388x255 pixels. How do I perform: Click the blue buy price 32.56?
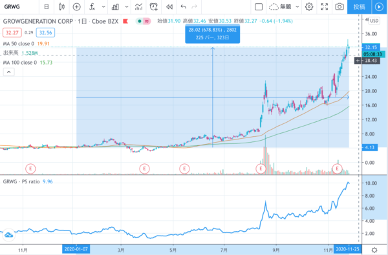tap(45, 33)
